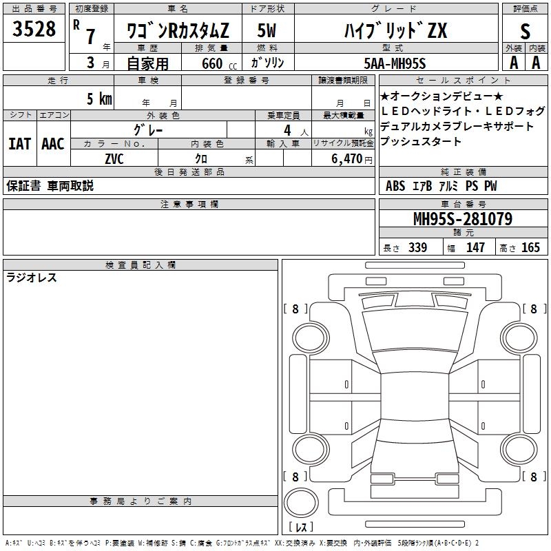
Task: Click hood panel in car diagram
Action: pos(415,331)
